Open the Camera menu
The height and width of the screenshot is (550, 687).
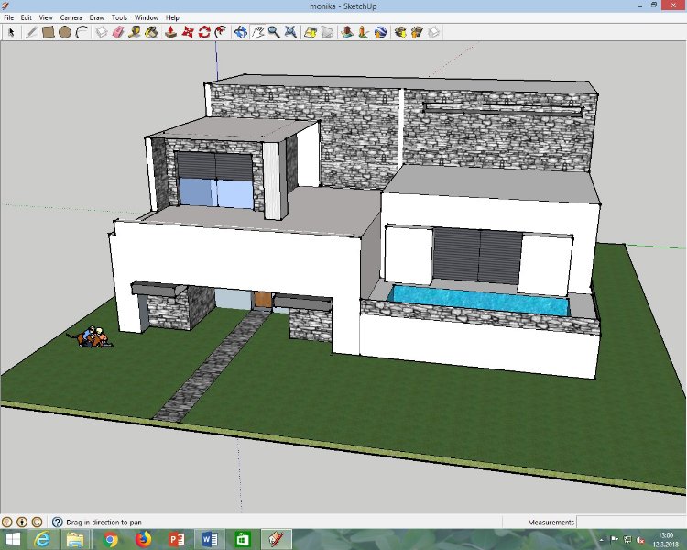(71, 17)
